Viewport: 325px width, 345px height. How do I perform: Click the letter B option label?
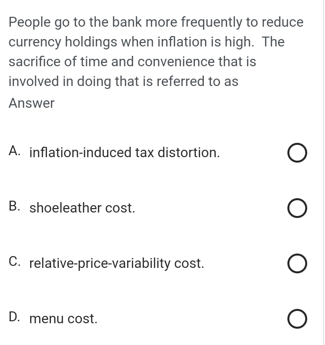14,207
